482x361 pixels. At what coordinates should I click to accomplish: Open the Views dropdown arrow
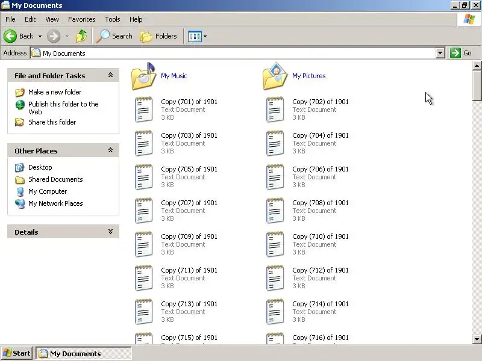tap(205, 36)
